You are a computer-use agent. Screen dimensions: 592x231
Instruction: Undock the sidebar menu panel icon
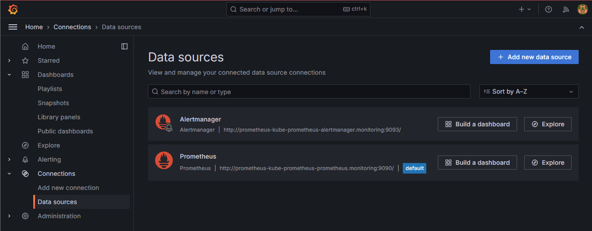pyautogui.click(x=125, y=46)
